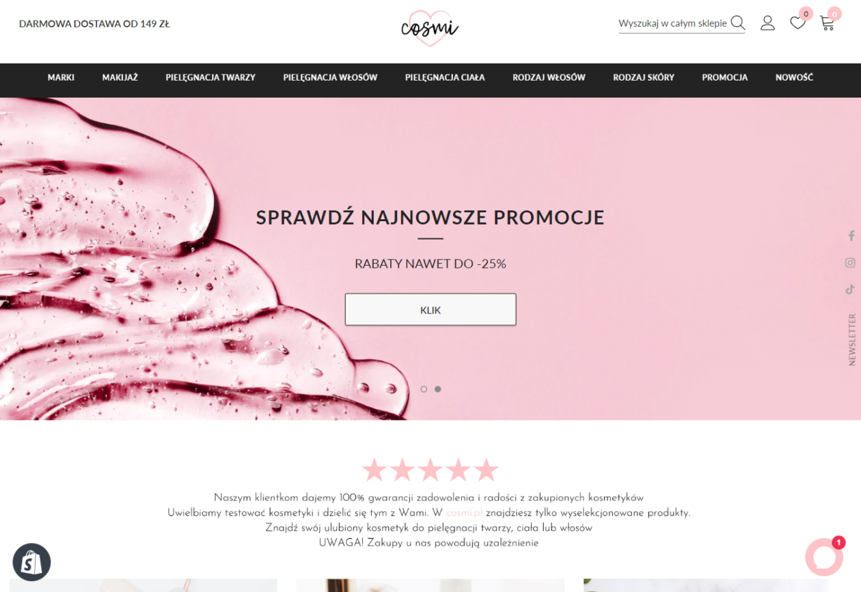Image resolution: width=861 pixels, height=592 pixels.
Task: Open the MAKIJAŻ menu
Action: 120,78
